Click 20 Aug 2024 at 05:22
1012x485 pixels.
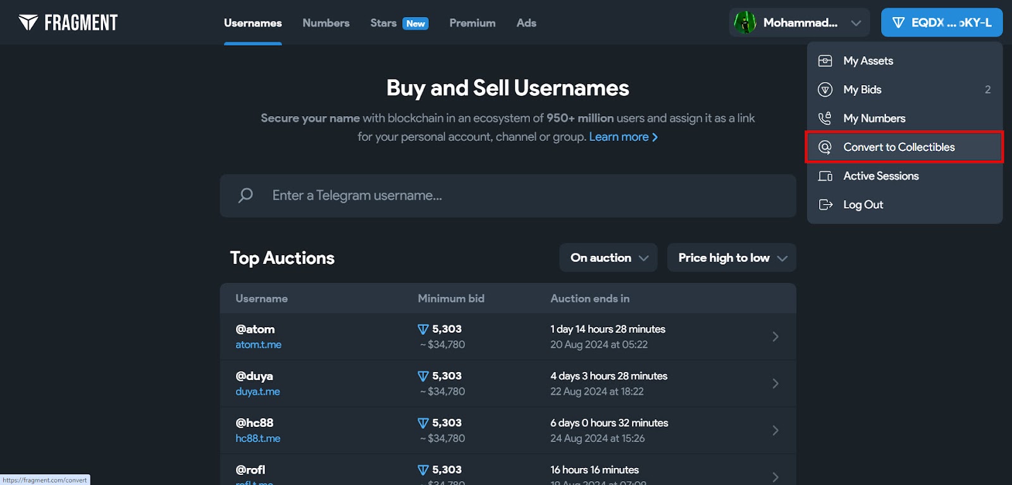pos(599,345)
